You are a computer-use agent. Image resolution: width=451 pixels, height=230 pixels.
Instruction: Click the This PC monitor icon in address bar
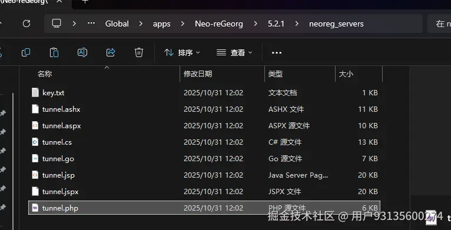[57, 24]
